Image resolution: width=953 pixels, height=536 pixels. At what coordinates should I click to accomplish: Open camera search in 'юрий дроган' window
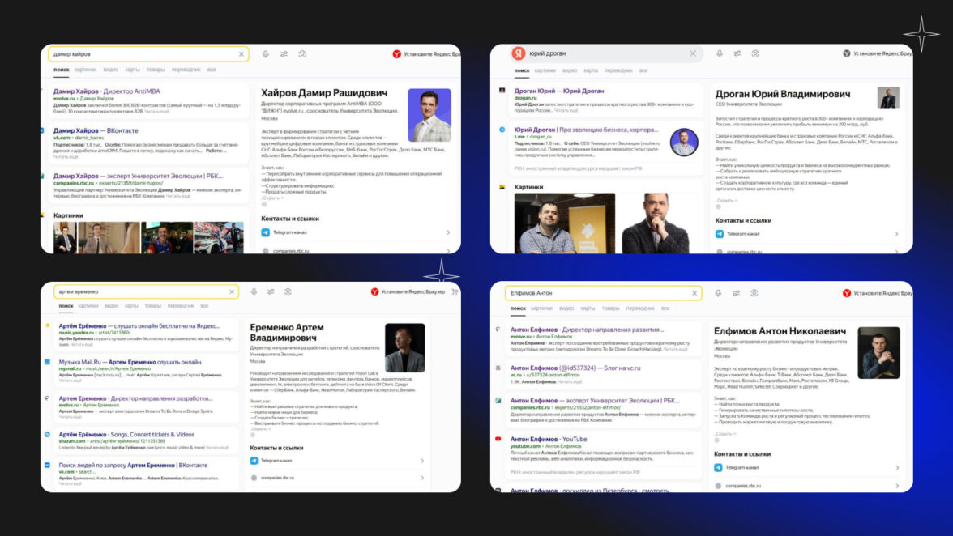click(755, 53)
